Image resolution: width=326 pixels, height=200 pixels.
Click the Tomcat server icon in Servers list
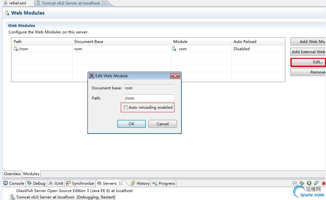12,197
